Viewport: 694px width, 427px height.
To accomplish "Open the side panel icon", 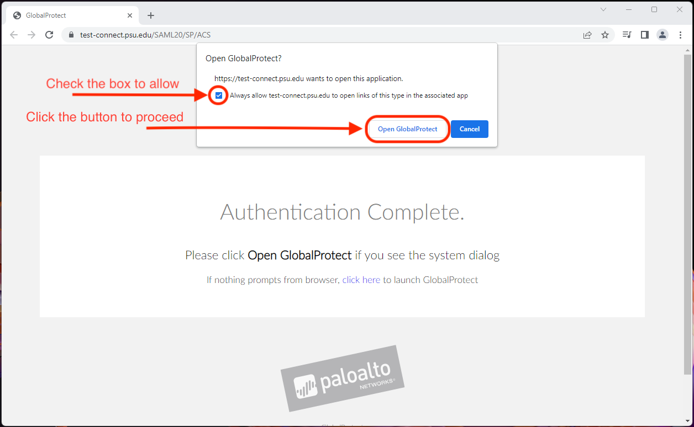I will click(x=644, y=34).
